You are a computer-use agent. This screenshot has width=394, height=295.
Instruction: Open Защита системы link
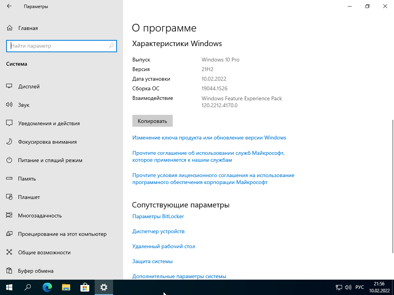152,261
